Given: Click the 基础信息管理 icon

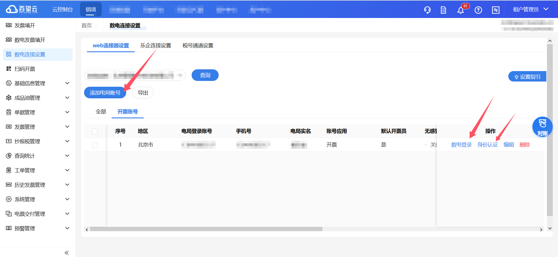Looking at the screenshot, I should pos(9,83).
